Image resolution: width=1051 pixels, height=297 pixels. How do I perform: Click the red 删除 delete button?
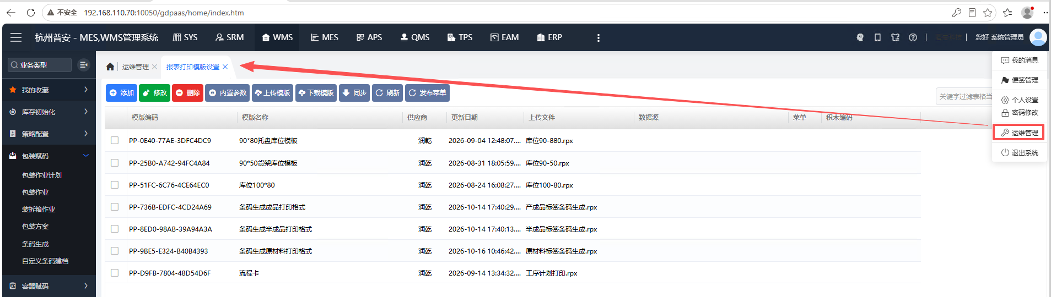click(187, 93)
